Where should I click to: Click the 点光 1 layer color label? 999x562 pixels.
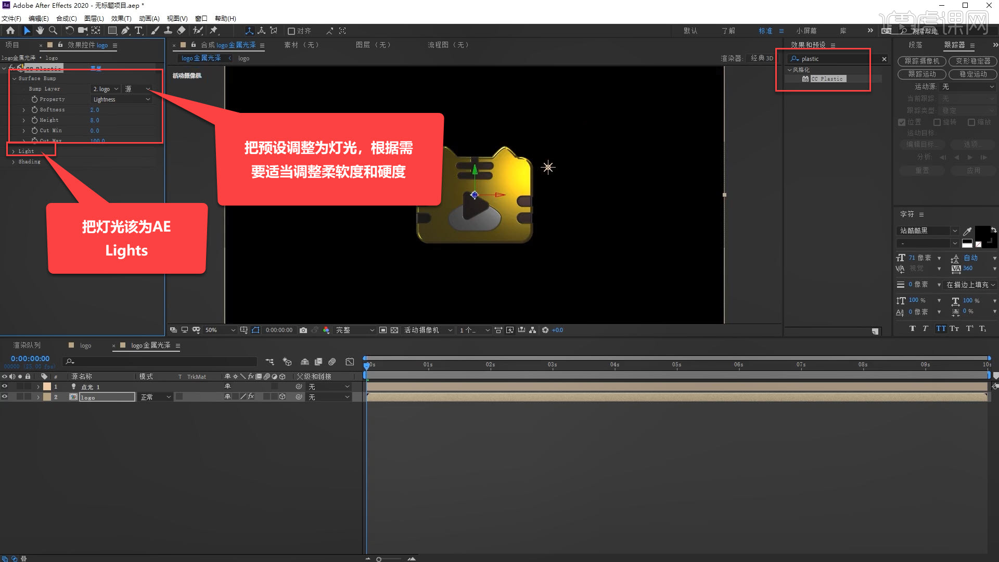(x=47, y=387)
